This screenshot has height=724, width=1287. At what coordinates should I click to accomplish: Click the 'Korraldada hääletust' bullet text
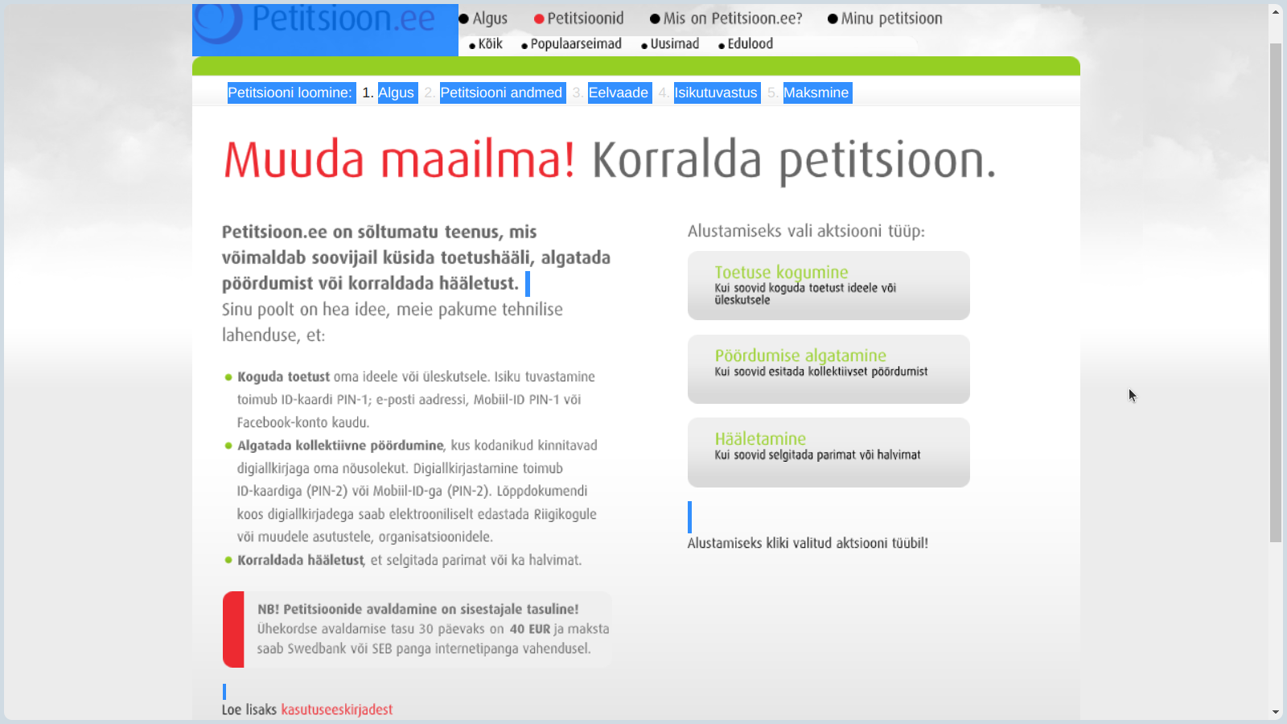[301, 560]
